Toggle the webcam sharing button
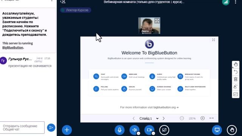Viewport: 242px width, 136px height. click(x=149, y=130)
